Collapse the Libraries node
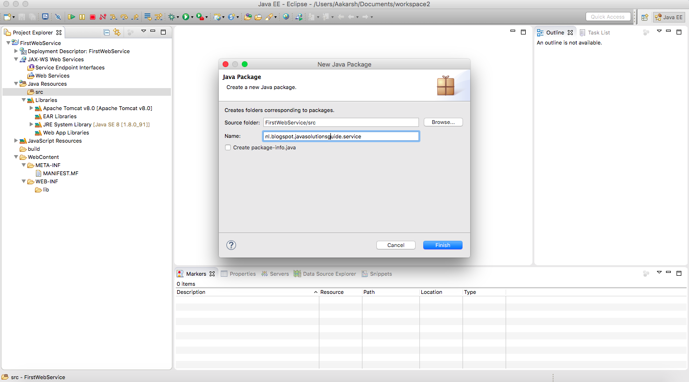The image size is (689, 382). (x=24, y=100)
